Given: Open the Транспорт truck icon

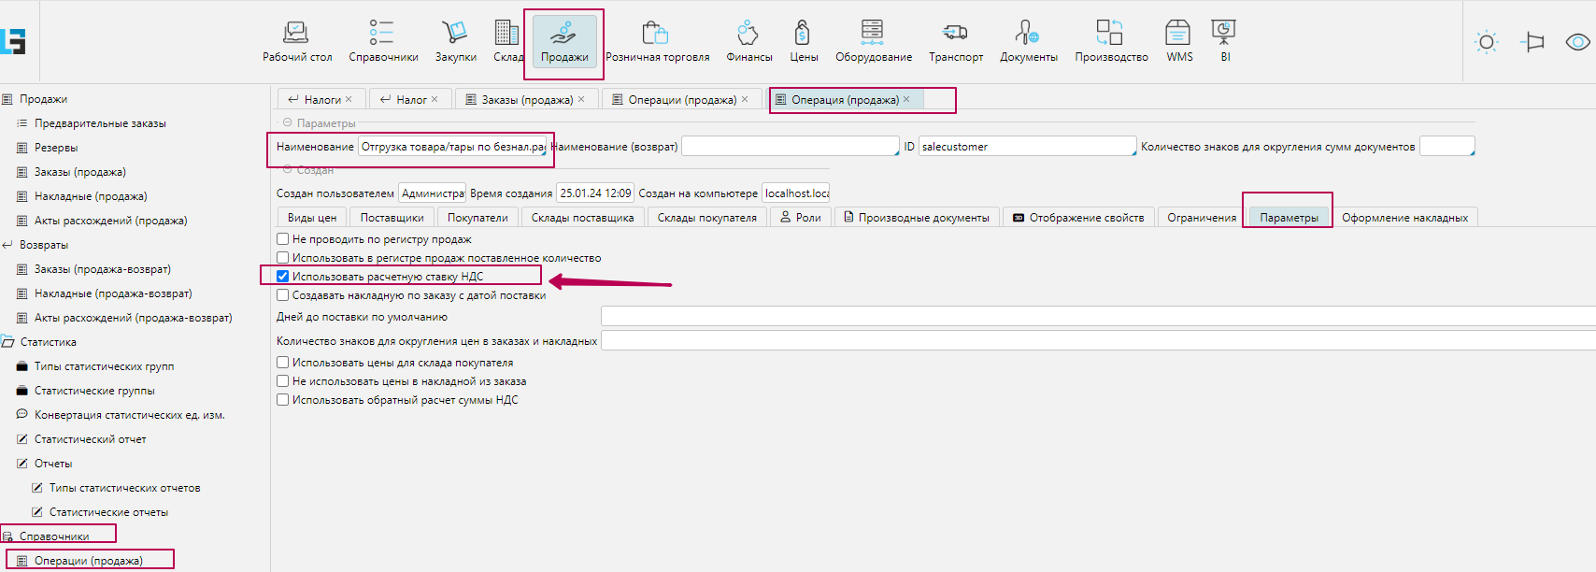Looking at the screenshot, I should click(955, 33).
